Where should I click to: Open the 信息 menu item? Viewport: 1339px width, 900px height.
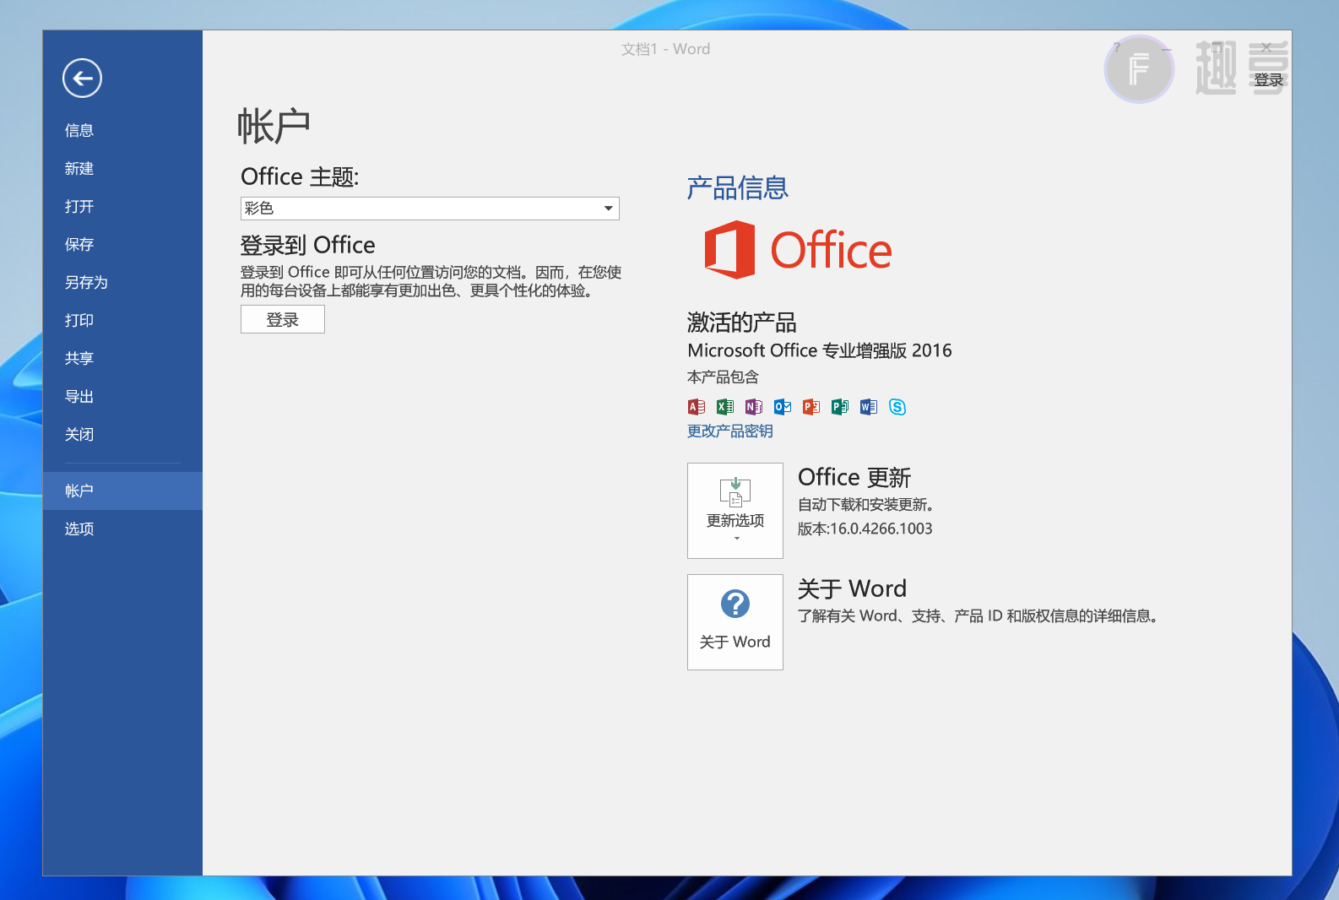click(x=122, y=130)
